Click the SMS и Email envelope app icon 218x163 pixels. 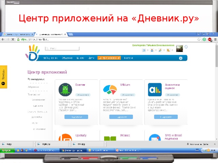(x=155, y=137)
